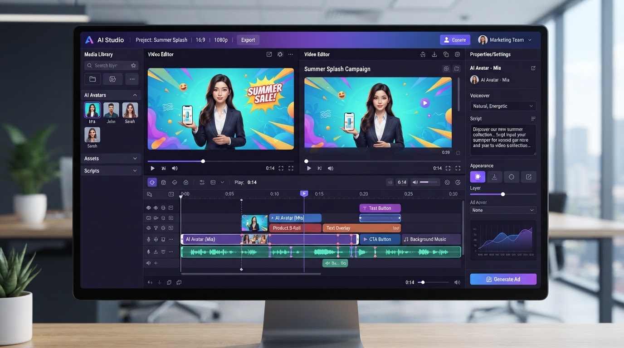
Task: Open the timeline toolbar chevron dropdown
Action: (222, 182)
